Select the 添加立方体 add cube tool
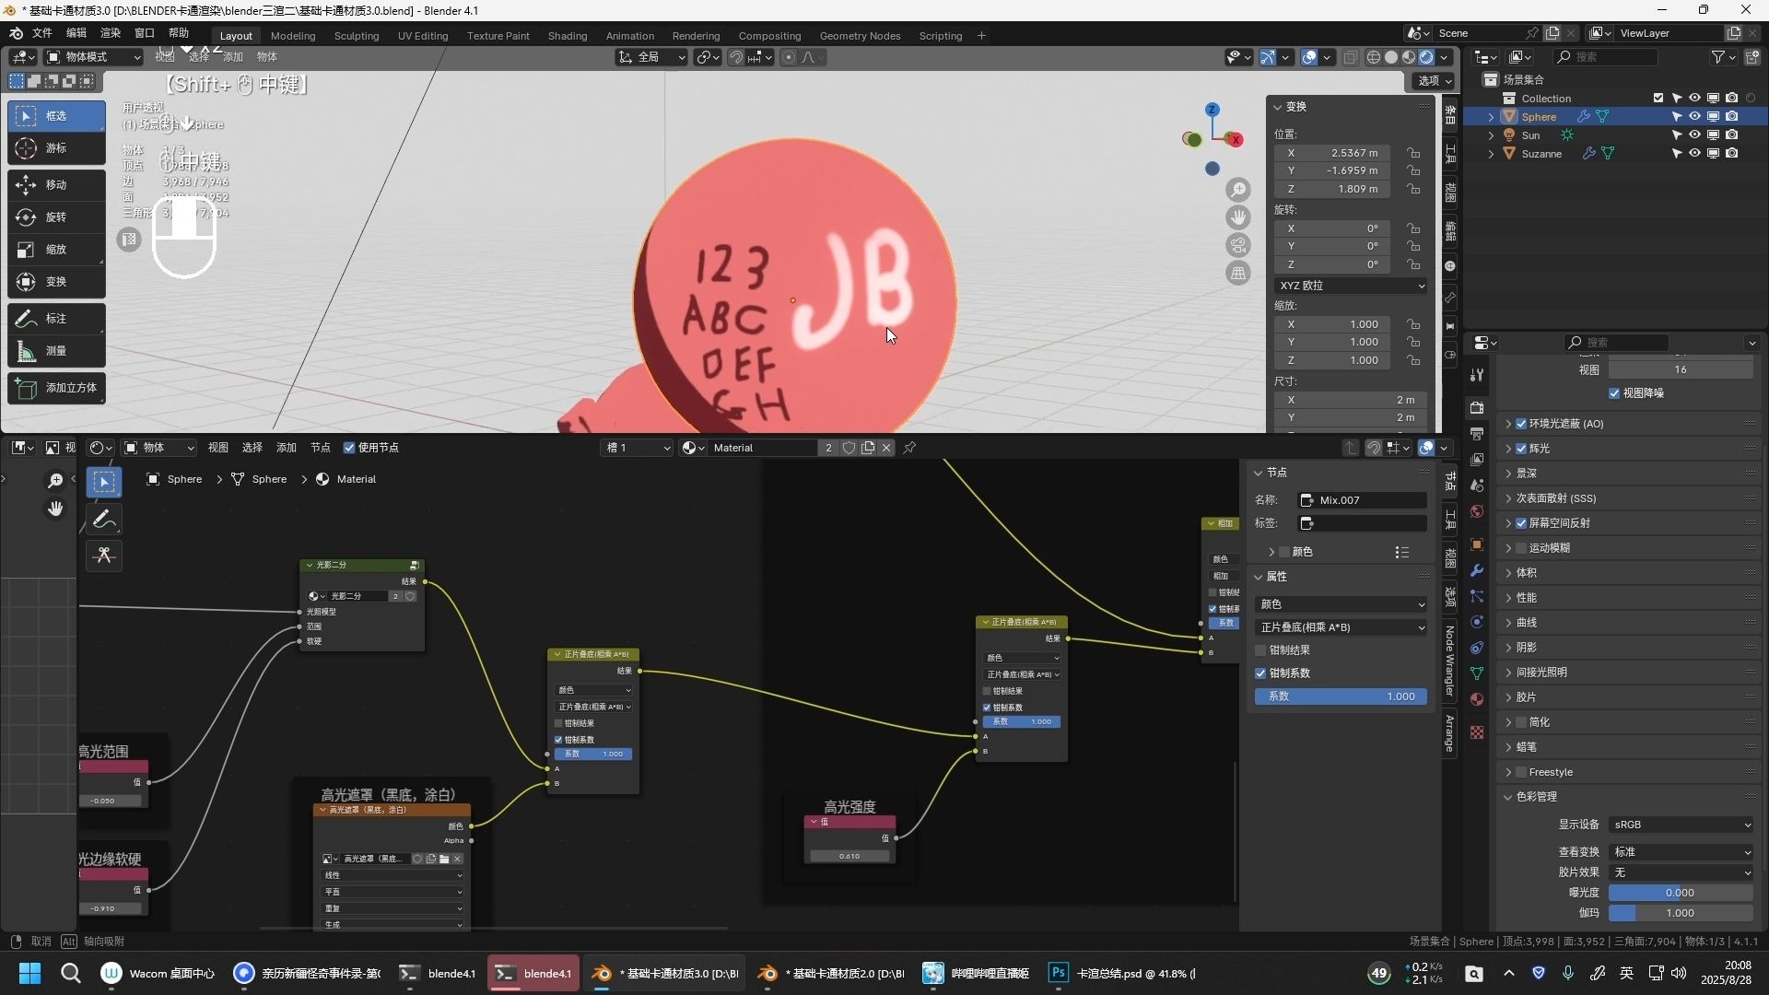 click(x=56, y=388)
